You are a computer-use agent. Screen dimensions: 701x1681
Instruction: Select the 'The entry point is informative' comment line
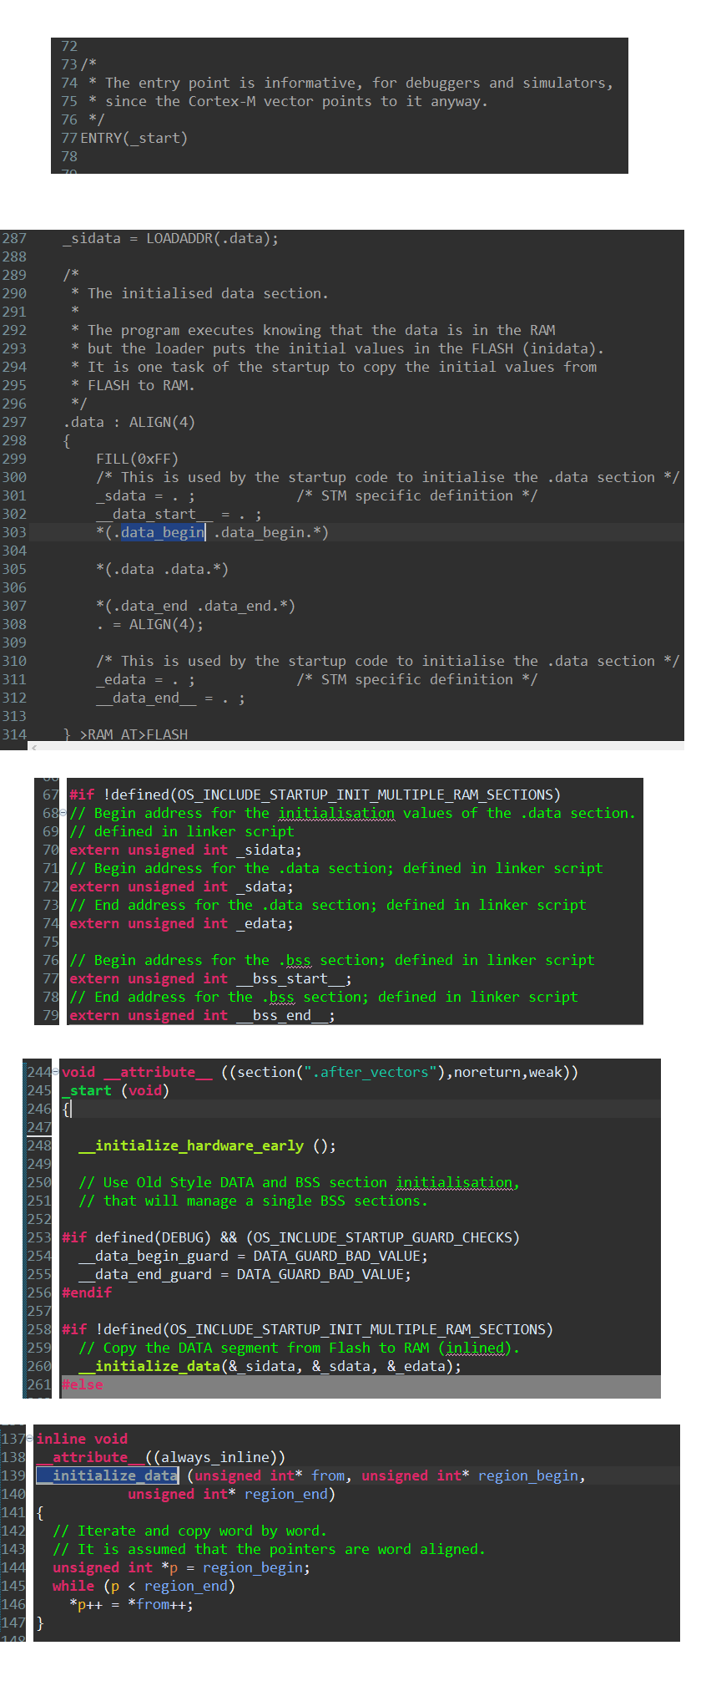(x=350, y=83)
